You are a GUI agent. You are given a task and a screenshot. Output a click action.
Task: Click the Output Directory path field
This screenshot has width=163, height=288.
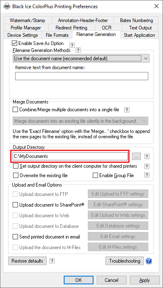pyautogui.click(x=70, y=156)
